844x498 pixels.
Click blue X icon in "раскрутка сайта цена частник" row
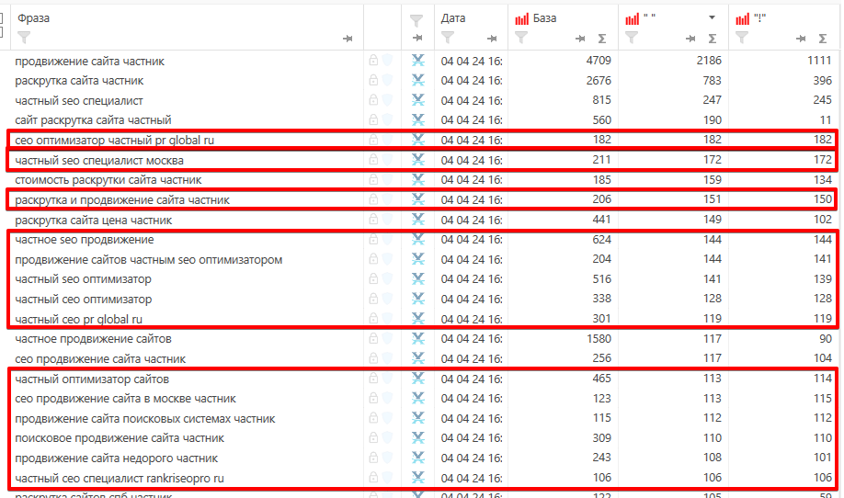pos(418,220)
